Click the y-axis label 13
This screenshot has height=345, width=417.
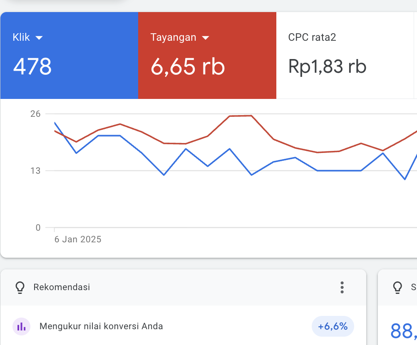(x=35, y=170)
